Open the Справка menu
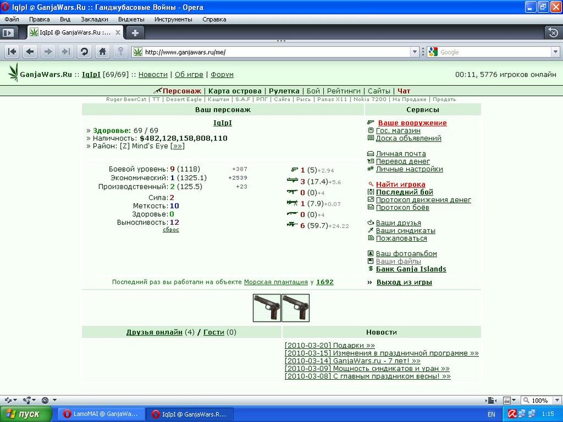563x422 pixels. [x=214, y=19]
